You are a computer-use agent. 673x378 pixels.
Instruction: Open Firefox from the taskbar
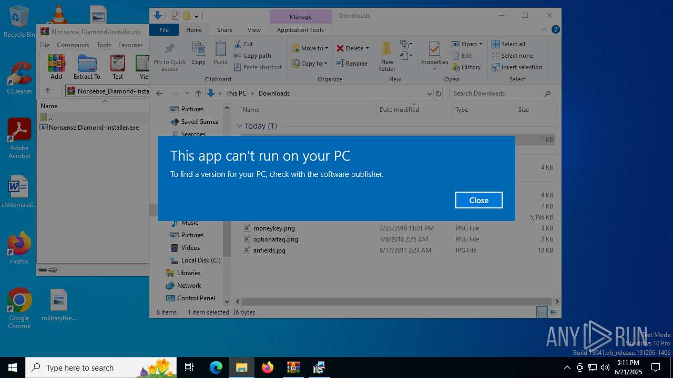pyautogui.click(x=268, y=367)
